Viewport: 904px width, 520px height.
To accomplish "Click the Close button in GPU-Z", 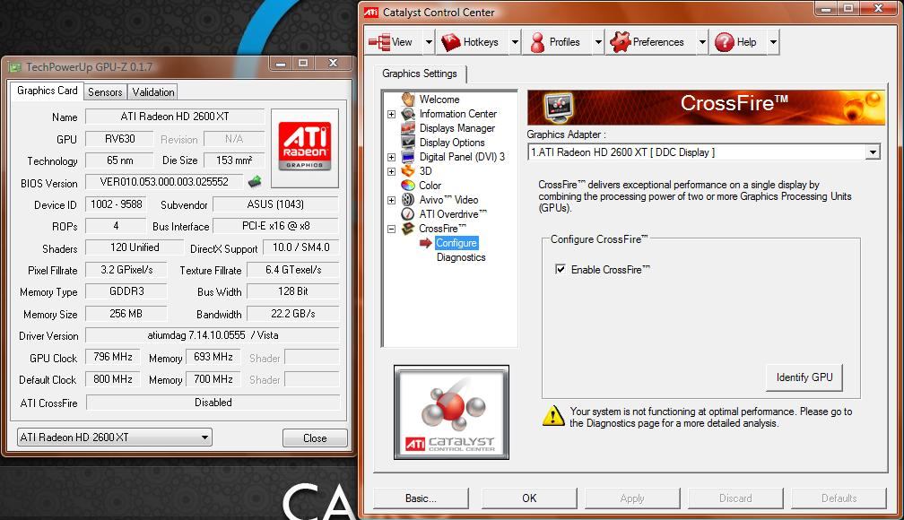I will click(x=315, y=438).
